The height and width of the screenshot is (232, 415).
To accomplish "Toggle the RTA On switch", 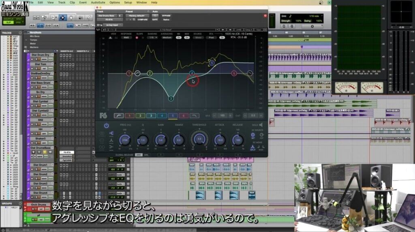I will (x=222, y=38).
